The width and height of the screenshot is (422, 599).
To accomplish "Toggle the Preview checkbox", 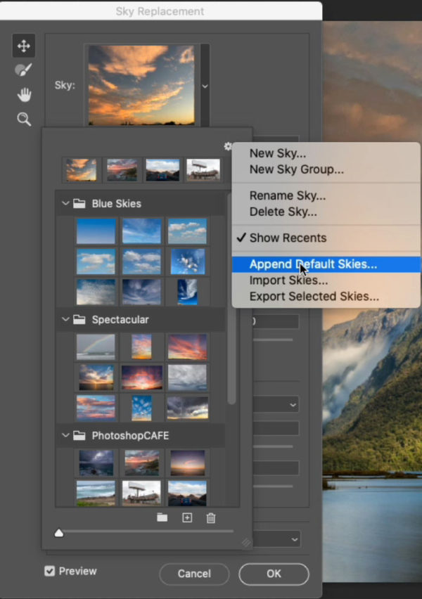I will [50, 571].
